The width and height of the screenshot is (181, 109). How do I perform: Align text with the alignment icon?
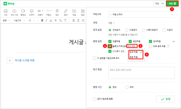[74, 21]
